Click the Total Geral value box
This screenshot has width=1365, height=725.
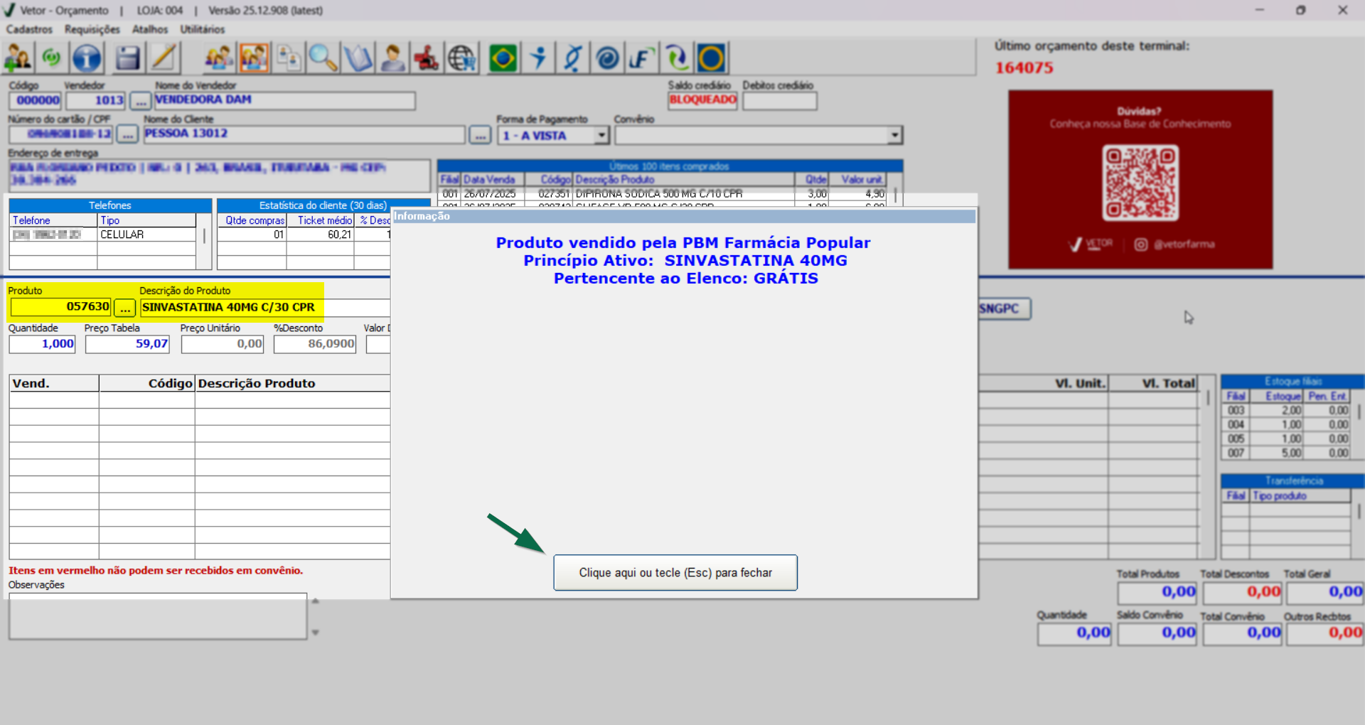1325,592
